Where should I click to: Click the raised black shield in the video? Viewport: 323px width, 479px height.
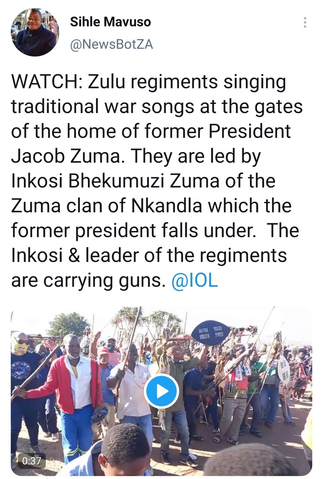(x=210, y=332)
